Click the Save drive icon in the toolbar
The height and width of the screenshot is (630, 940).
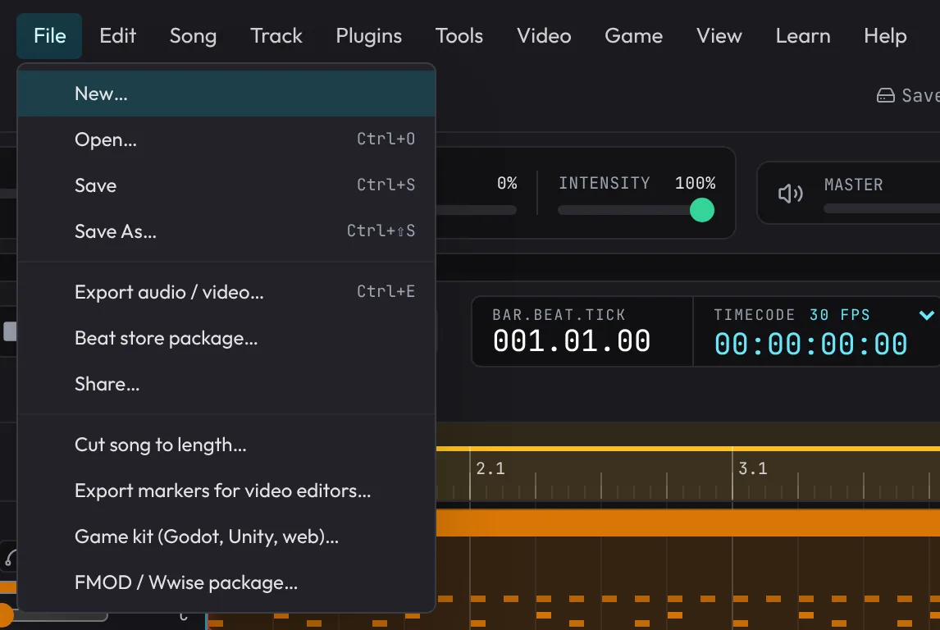pos(885,95)
